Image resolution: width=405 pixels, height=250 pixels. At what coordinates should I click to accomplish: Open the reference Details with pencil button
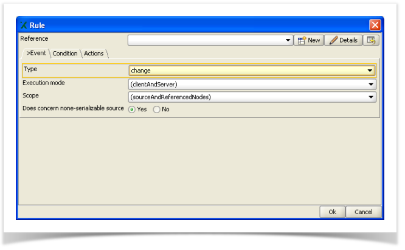point(344,40)
